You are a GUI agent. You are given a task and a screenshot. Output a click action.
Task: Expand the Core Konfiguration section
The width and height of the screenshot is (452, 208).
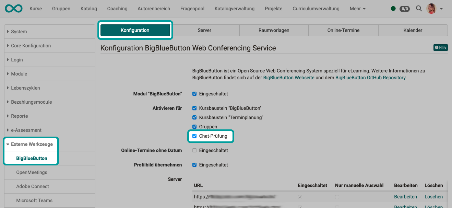point(31,46)
